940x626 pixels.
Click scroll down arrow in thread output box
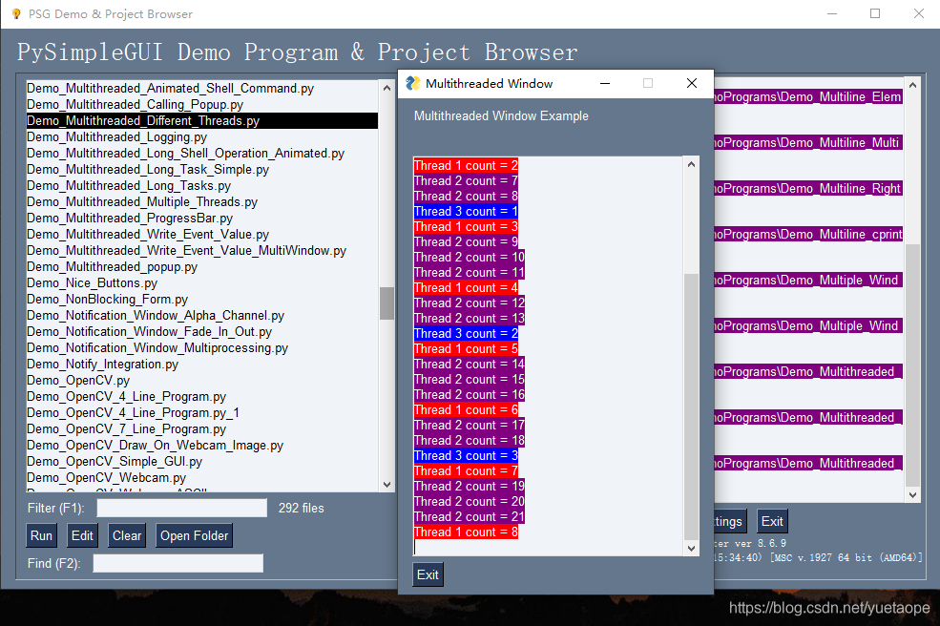[691, 548]
